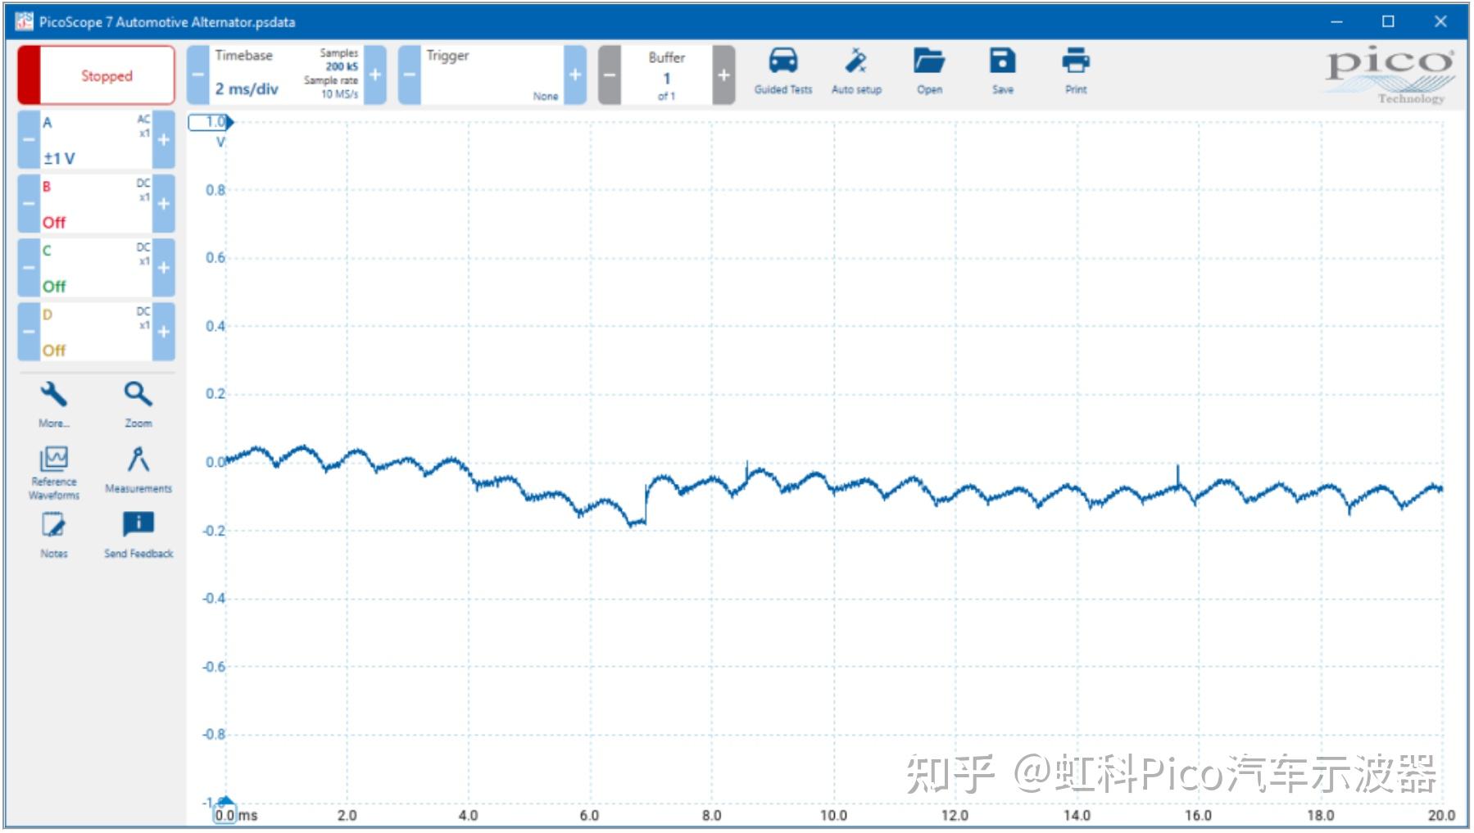This screenshot has height=833, width=1474.
Task: Open the Buffer 1 of 1 navigator
Action: pos(666,75)
